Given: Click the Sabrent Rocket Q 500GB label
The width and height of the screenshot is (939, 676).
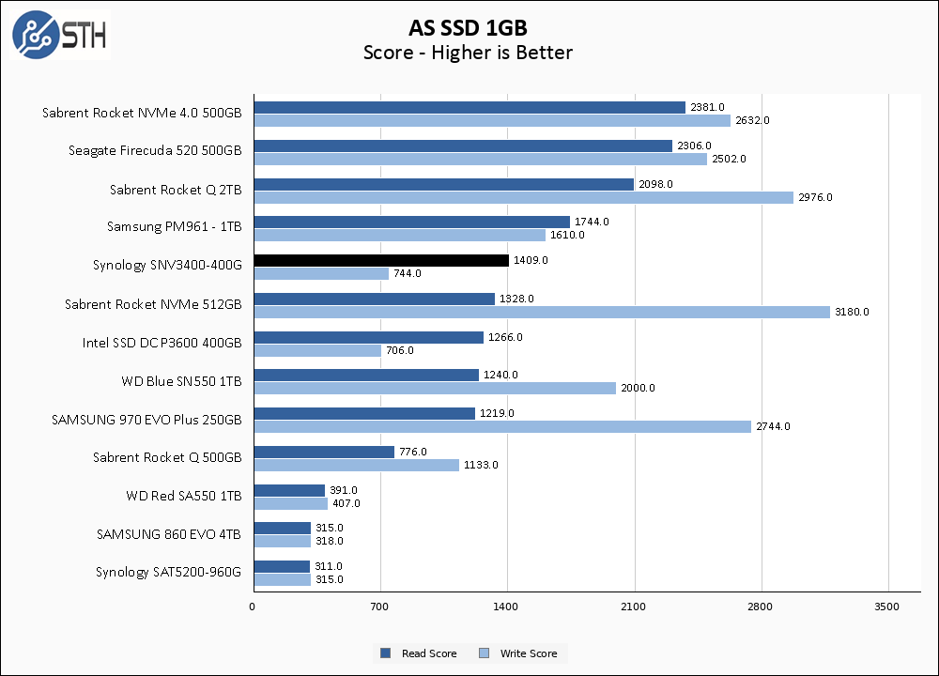Looking at the screenshot, I should tap(167, 457).
